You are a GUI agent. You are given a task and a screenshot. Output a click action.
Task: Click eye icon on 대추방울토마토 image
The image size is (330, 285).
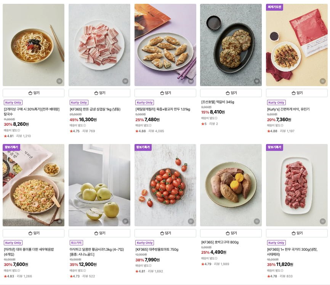click(191, 221)
